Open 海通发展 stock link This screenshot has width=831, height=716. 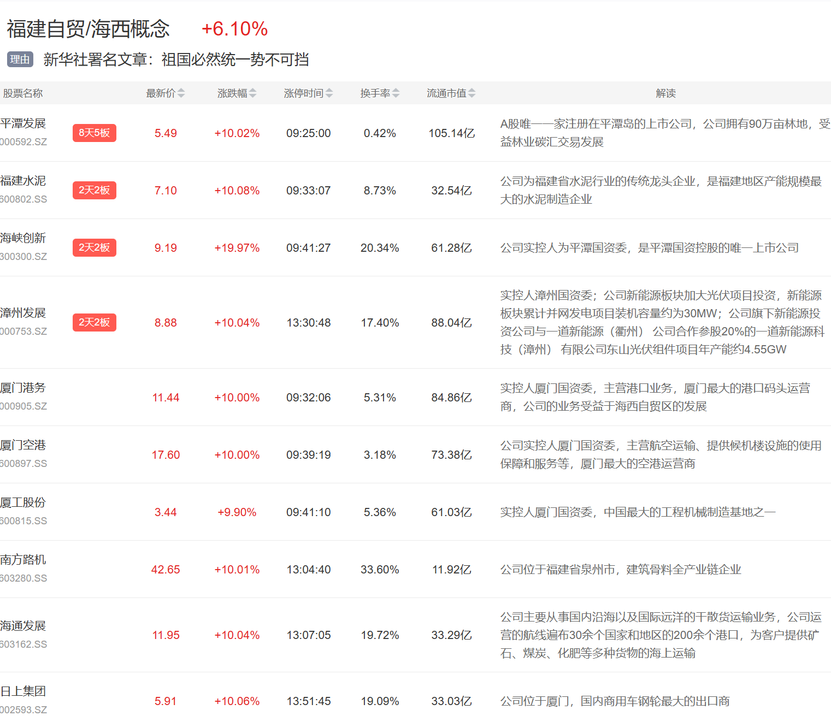23,626
